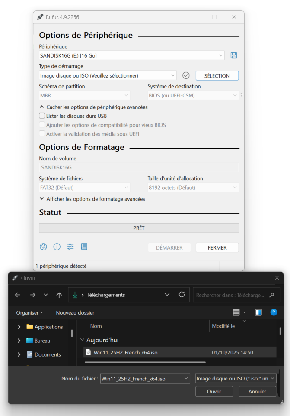
Task: Open the Périphérique device dropdown
Action: [131, 55]
